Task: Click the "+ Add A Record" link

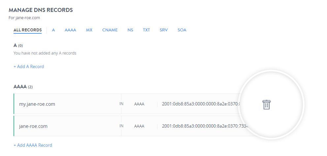Action: point(29,66)
